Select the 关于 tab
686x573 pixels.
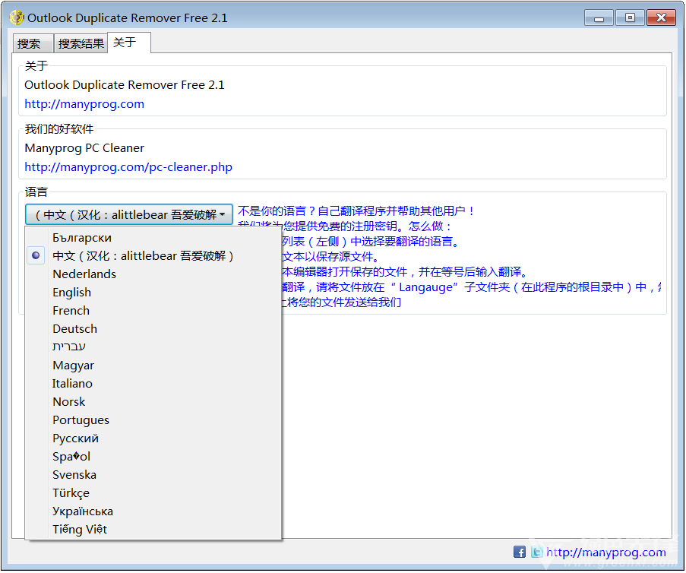pos(129,43)
